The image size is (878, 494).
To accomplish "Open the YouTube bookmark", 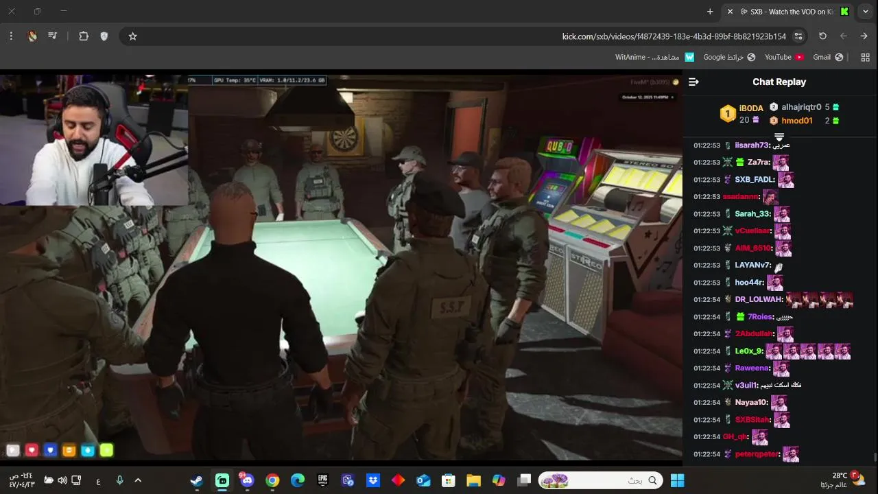I will tap(783, 58).
